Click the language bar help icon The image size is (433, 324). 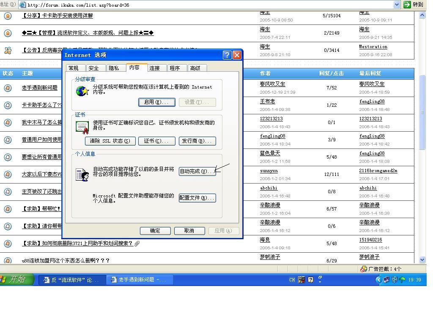pyautogui.click(x=311, y=280)
